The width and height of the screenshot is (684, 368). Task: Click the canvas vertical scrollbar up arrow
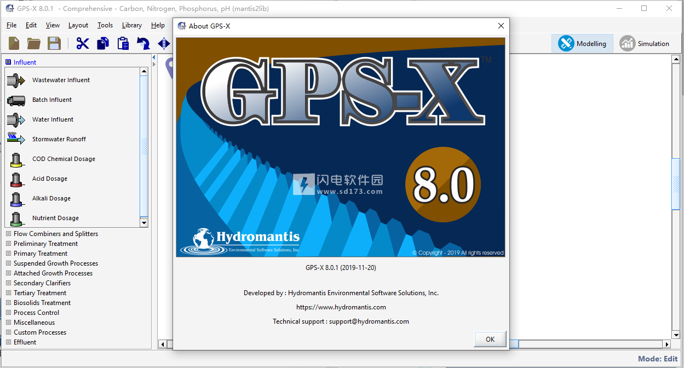[676, 59]
